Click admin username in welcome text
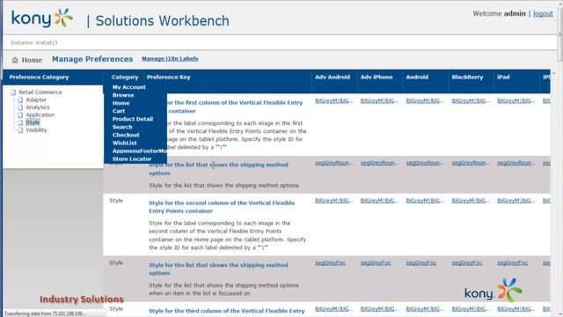The width and height of the screenshot is (563, 317). point(515,14)
